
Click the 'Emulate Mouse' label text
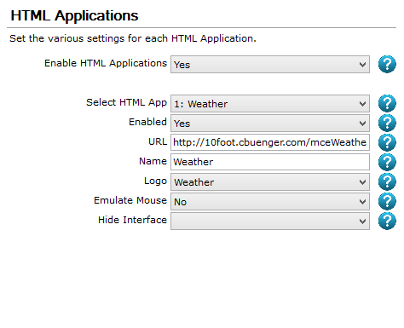130,200
